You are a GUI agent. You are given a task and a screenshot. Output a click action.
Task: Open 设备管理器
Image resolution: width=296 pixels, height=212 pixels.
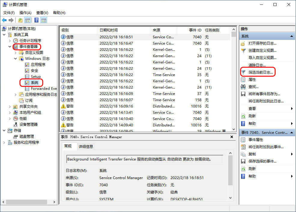[29, 125]
